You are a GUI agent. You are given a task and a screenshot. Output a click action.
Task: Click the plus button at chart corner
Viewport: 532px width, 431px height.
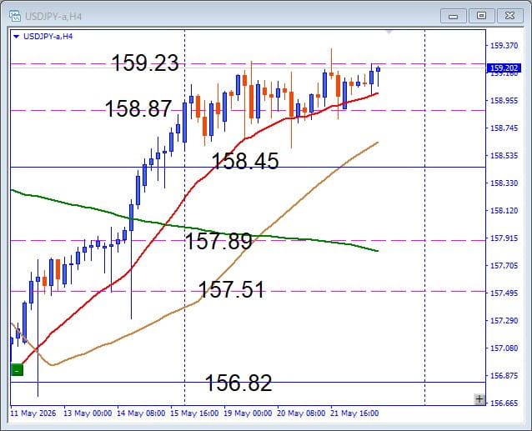tap(479, 399)
